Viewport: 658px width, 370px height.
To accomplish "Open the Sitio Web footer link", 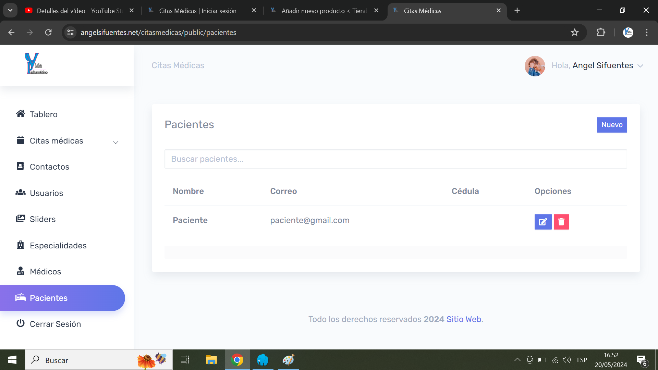I will pos(464,319).
